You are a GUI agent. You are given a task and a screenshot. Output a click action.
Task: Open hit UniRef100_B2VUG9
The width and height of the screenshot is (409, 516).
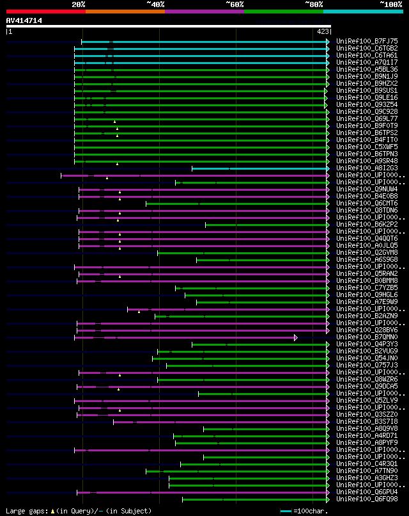pyautogui.click(x=367, y=351)
